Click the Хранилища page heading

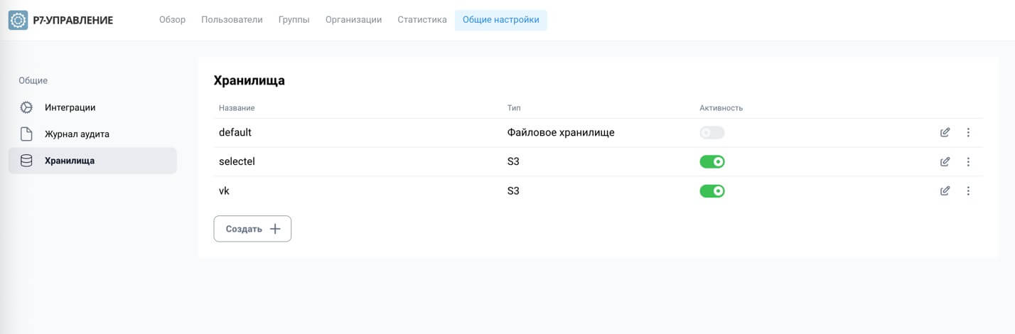point(249,80)
